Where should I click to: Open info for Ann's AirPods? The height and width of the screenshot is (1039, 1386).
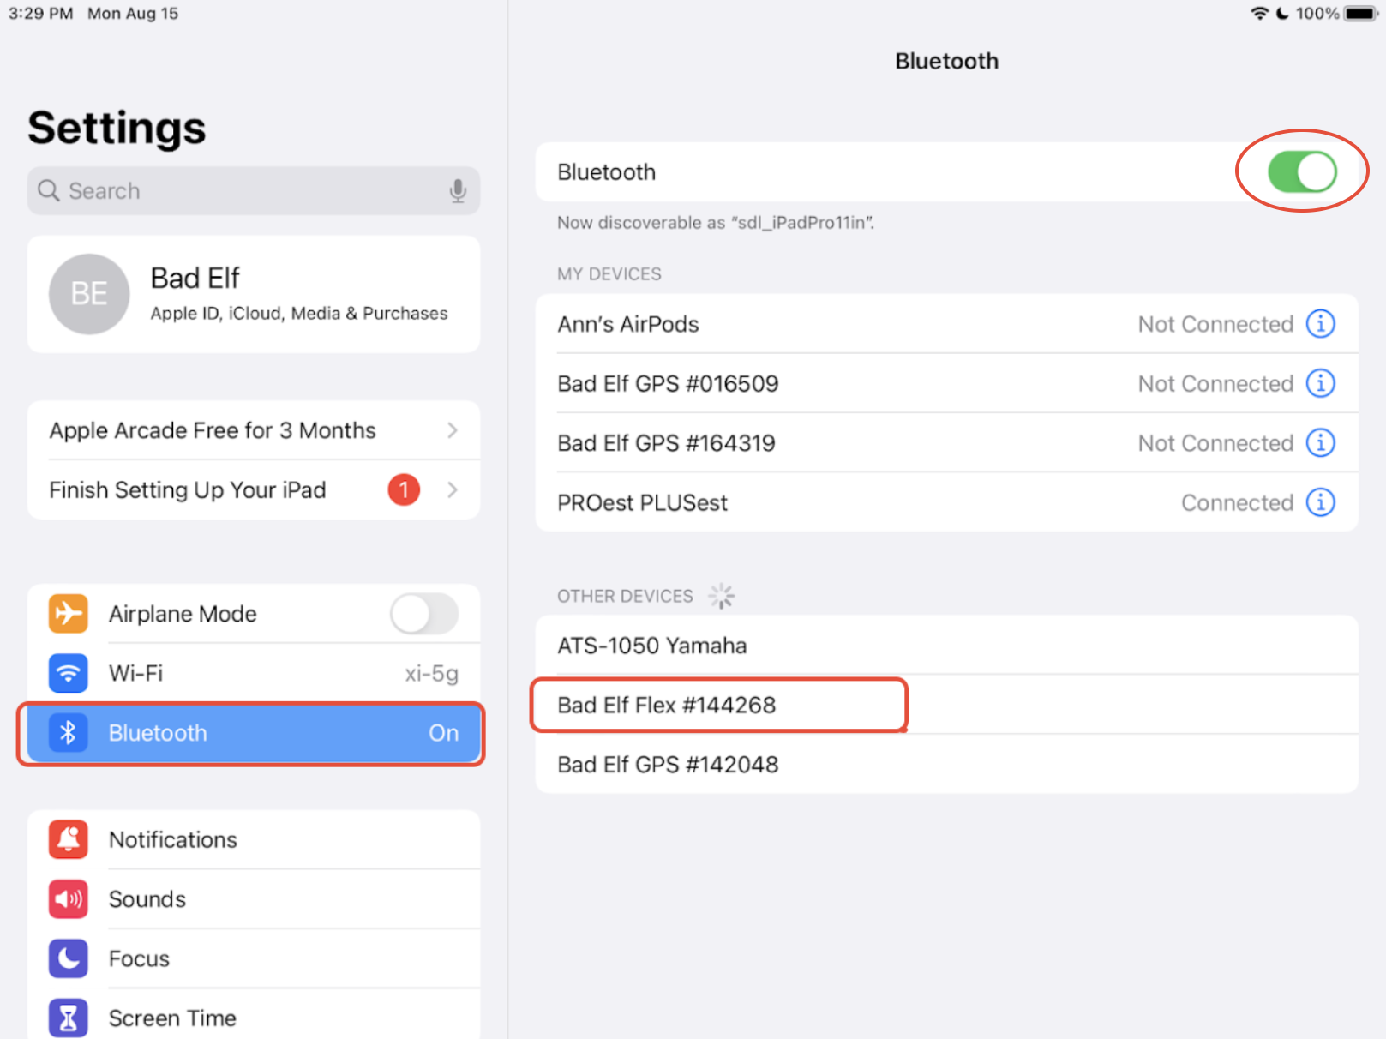tap(1320, 324)
